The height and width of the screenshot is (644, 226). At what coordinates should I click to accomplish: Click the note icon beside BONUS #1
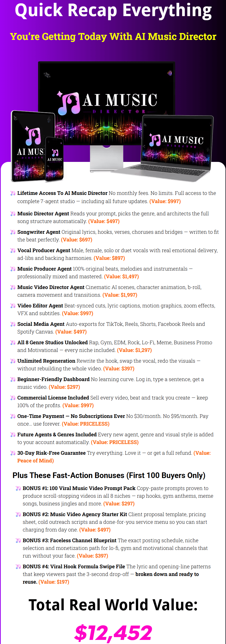(18, 488)
